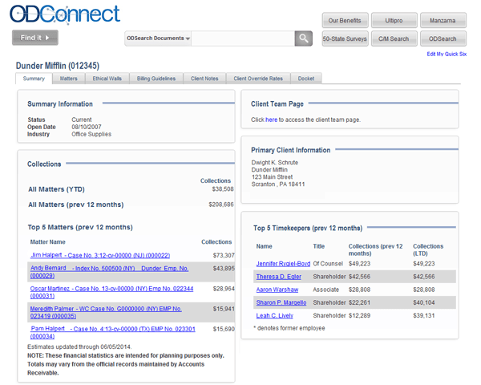Click the search magnifier icon button
The image size is (481, 385).
click(303, 38)
